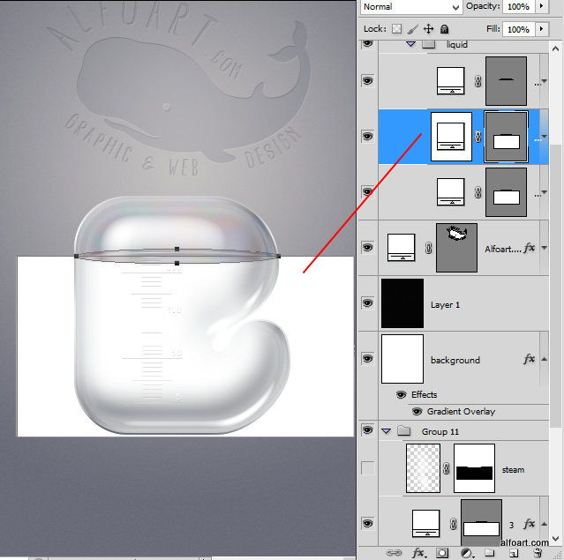Click the add layer mask icon
Viewport: 564px width, 560px height.
(x=443, y=553)
